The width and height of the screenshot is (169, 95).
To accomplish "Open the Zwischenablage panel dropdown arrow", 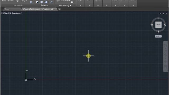I will tap(124, 6).
